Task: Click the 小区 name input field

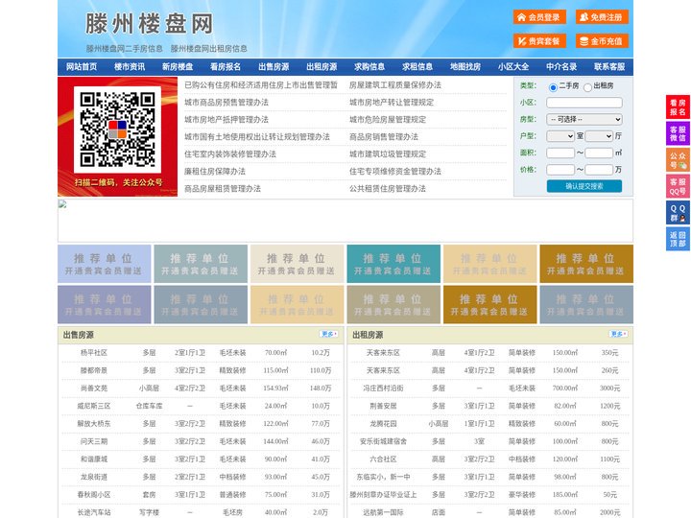Action: [x=584, y=103]
